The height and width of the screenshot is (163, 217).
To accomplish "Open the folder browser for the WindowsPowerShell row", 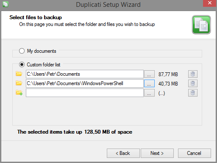I will [149, 83].
